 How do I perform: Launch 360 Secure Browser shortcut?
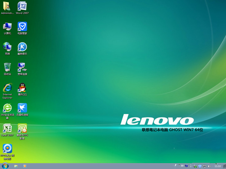(7, 108)
